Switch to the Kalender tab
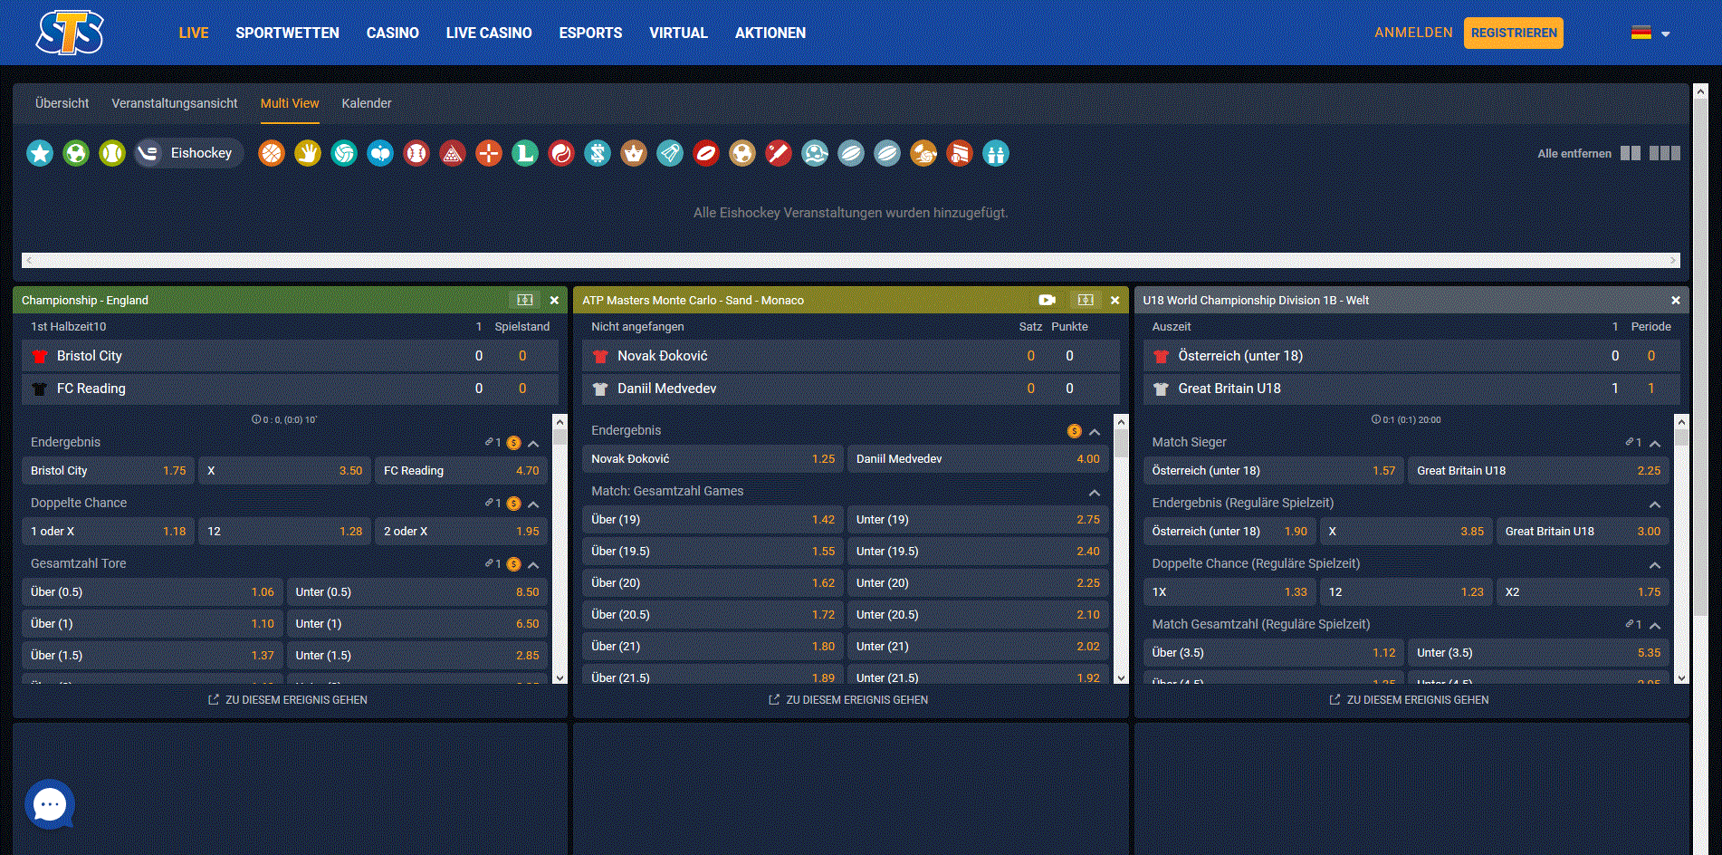 tap(367, 103)
